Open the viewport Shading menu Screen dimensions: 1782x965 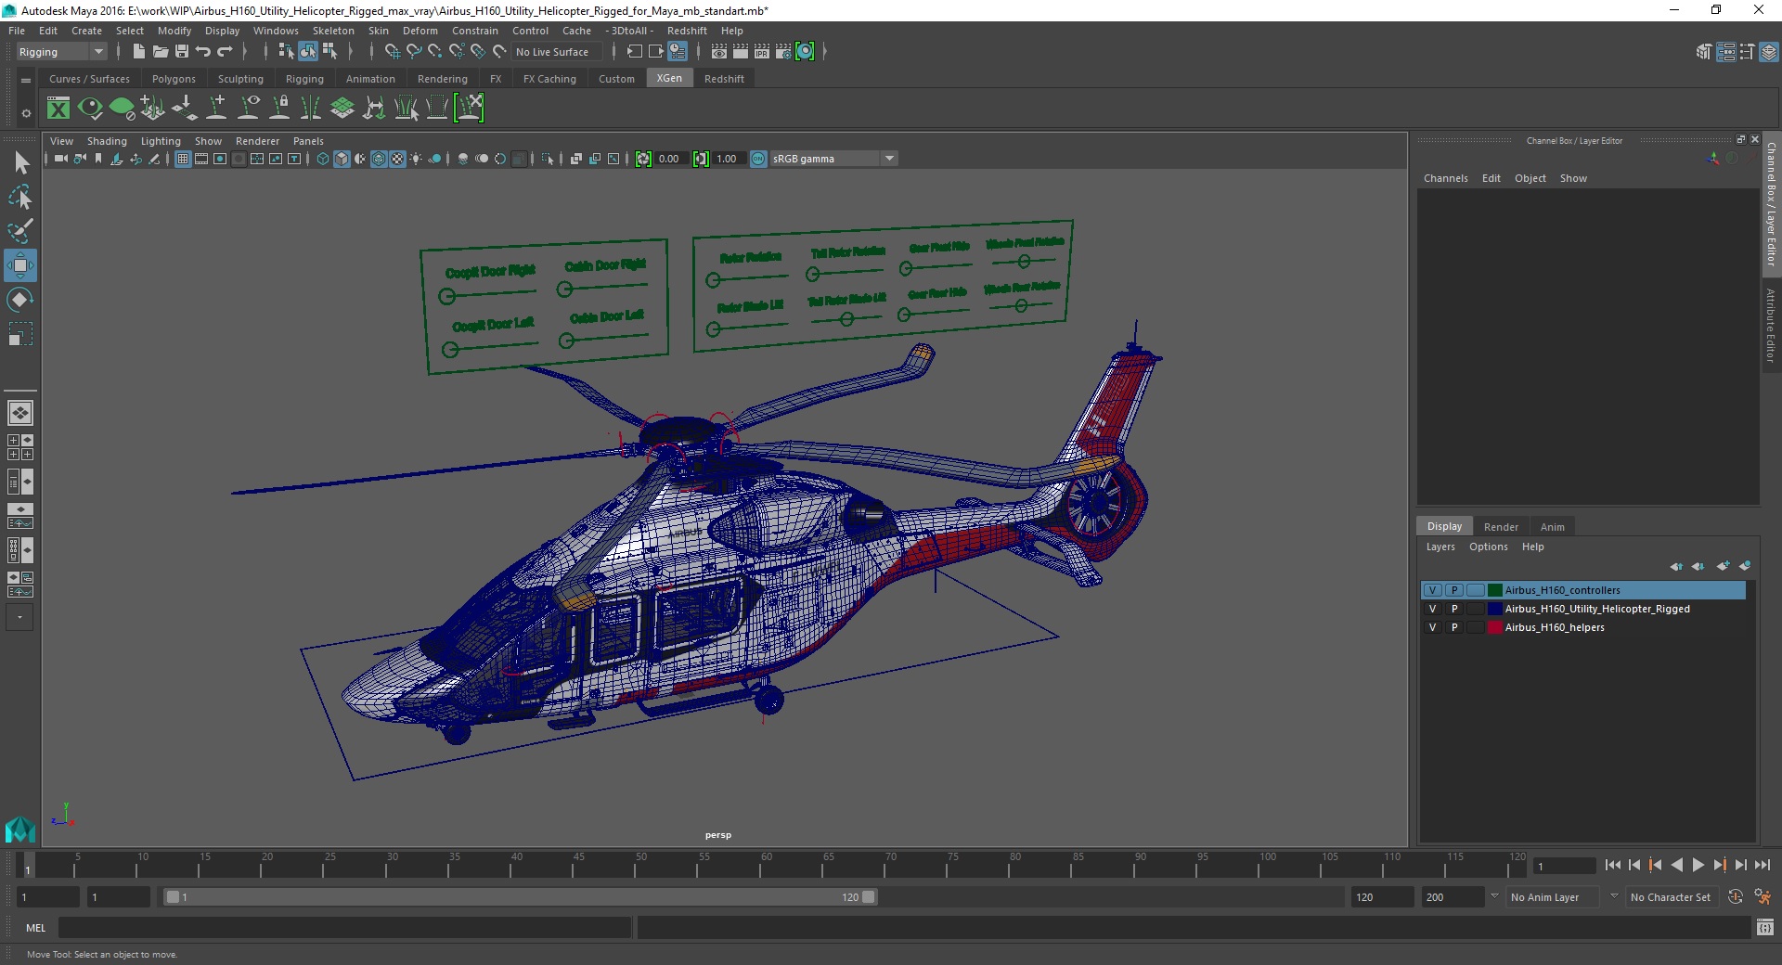click(x=107, y=141)
